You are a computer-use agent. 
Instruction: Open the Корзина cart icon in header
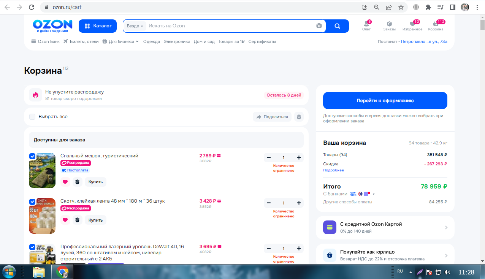(x=436, y=26)
